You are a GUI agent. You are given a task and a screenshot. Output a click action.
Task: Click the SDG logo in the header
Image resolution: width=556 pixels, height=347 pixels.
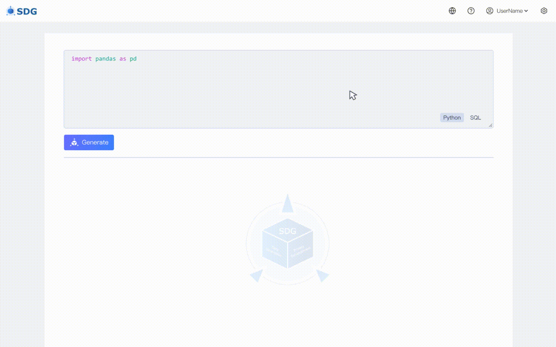(21, 11)
